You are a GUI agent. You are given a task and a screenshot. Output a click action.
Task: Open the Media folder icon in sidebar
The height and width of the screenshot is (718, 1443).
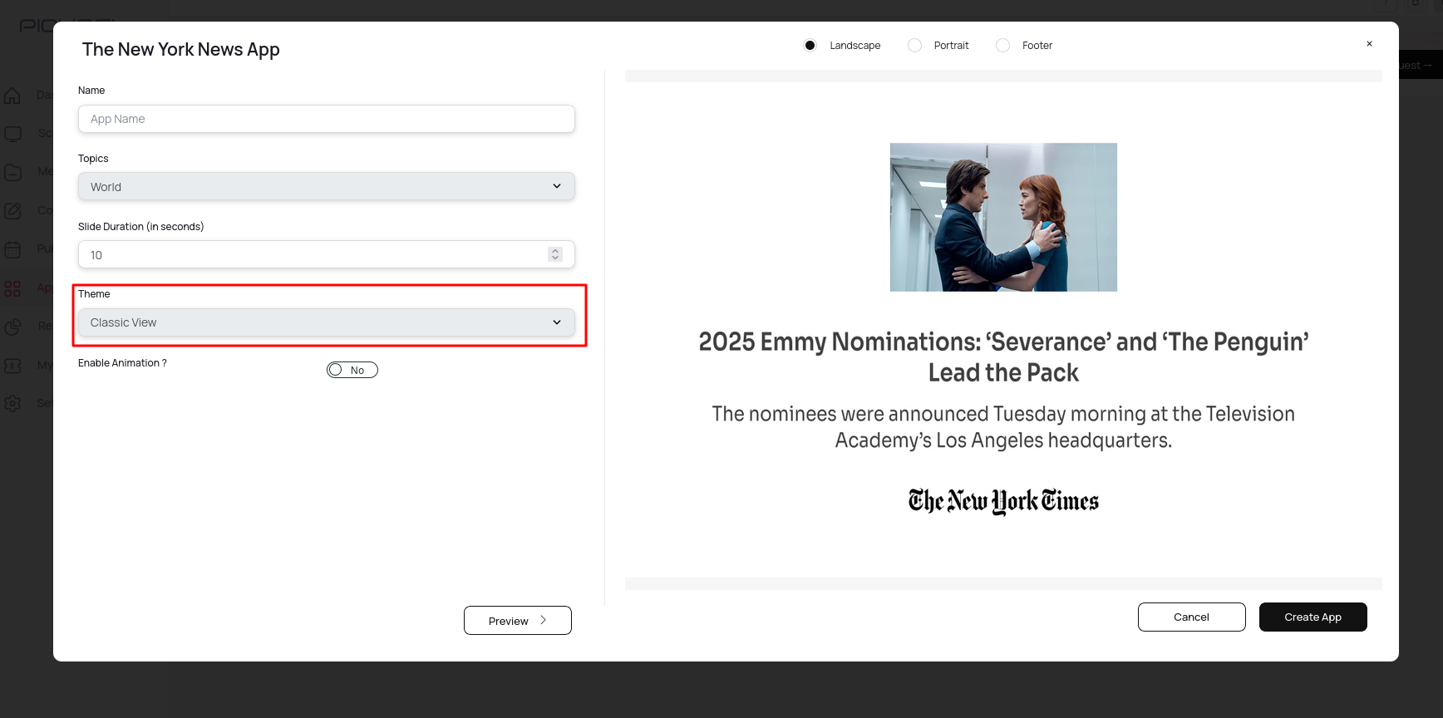(12, 172)
